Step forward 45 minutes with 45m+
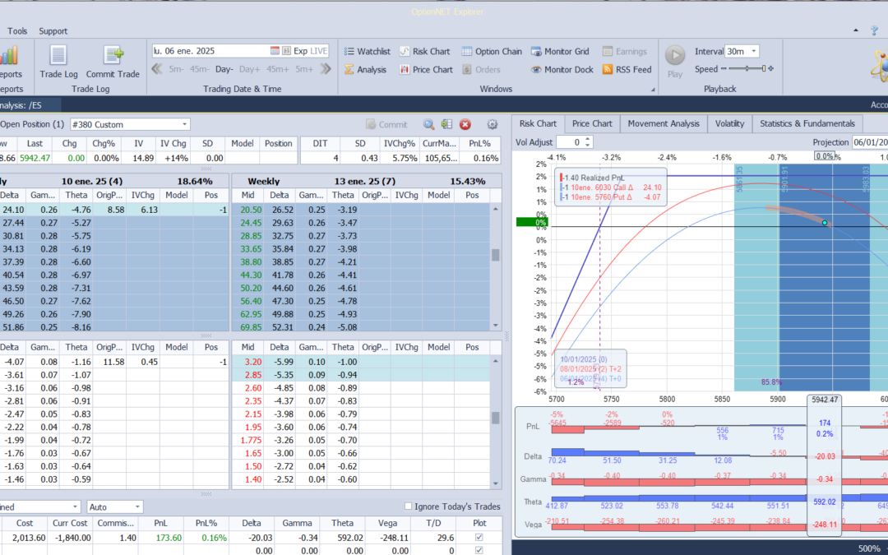The image size is (888, 555). coord(278,69)
